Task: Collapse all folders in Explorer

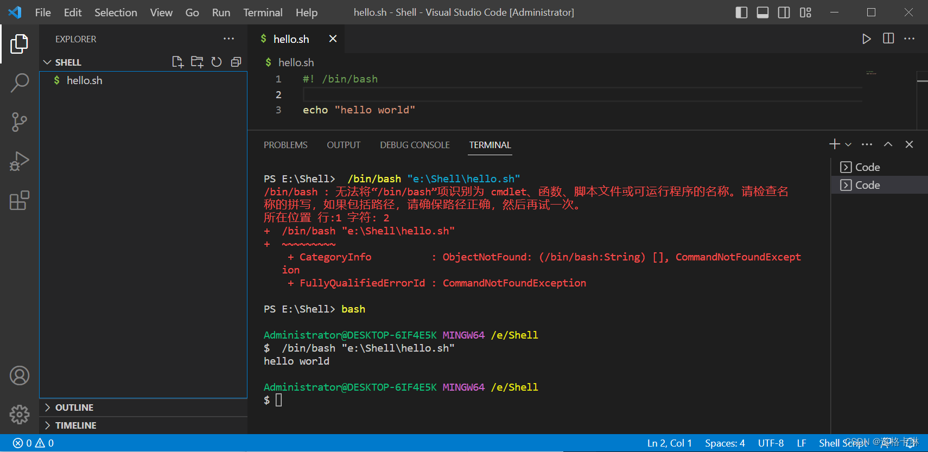Action: click(236, 62)
